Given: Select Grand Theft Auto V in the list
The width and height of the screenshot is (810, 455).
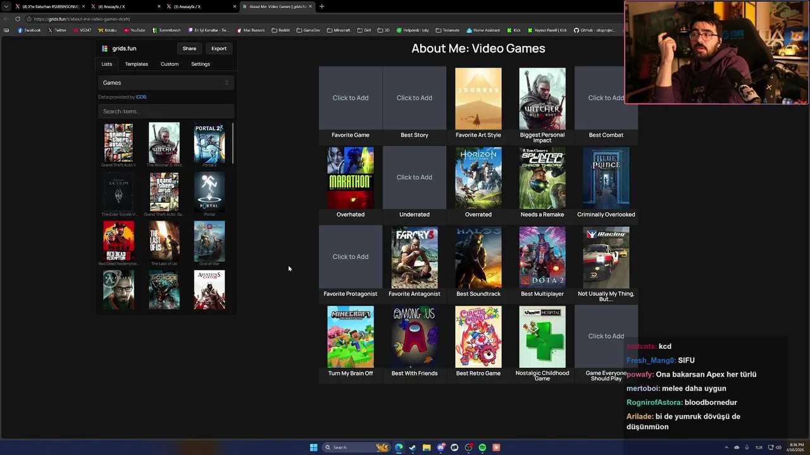Looking at the screenshot, I should pyautogui.click(x=119, y=143).
